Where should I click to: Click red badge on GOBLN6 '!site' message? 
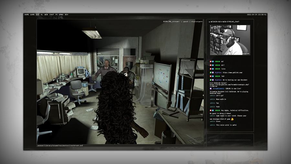tap(210, 69)
